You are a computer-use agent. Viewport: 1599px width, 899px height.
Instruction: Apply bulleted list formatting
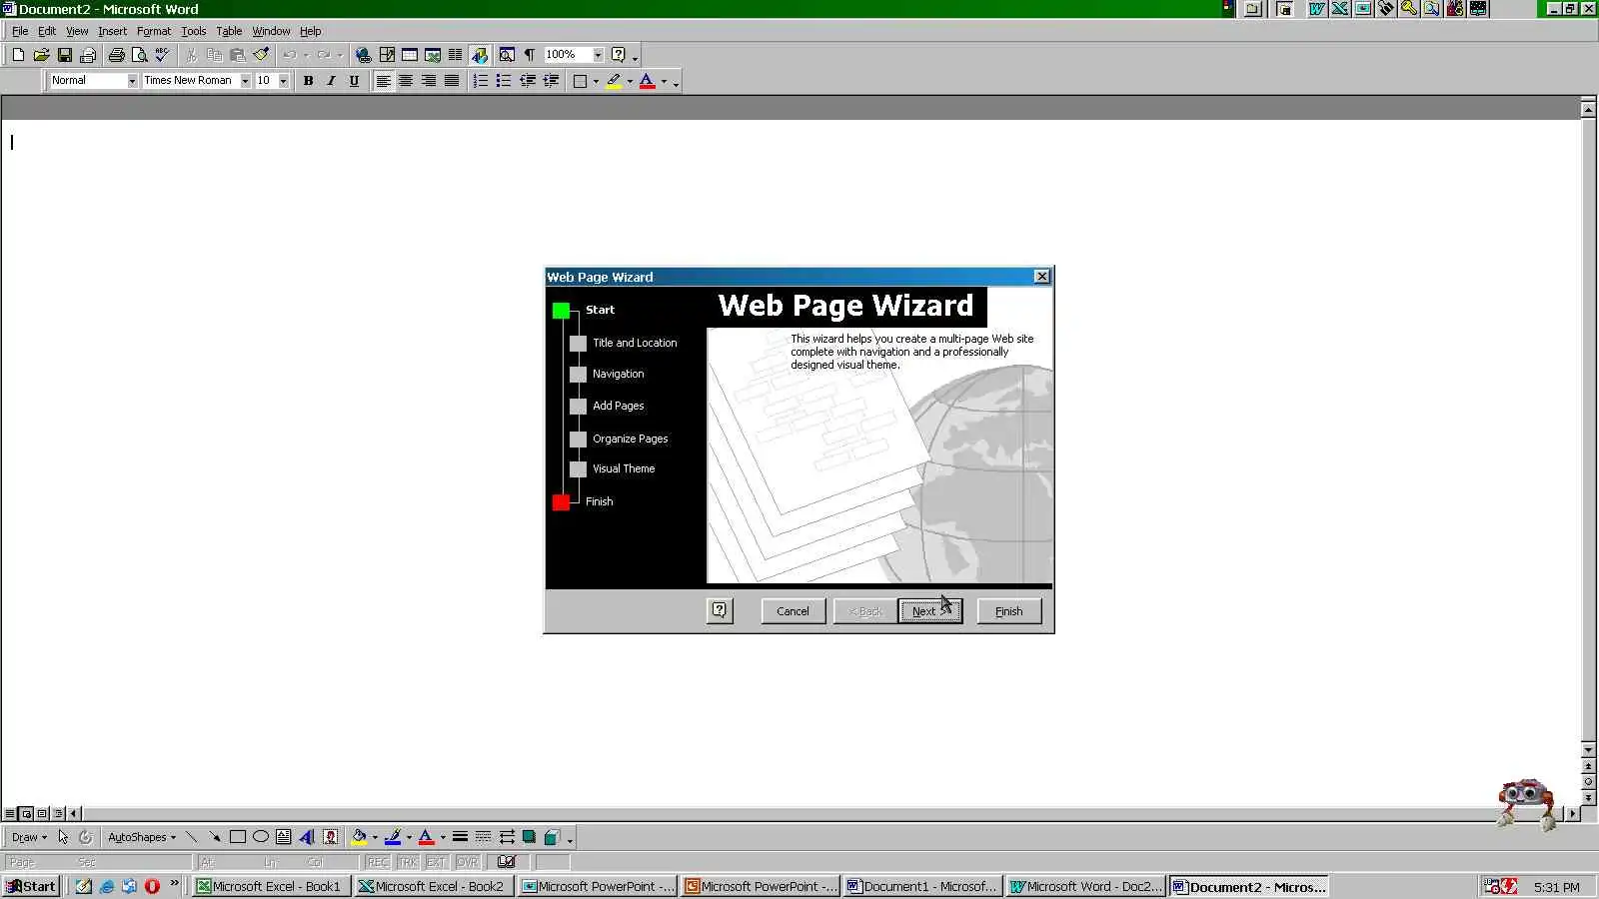click(504, 81)
